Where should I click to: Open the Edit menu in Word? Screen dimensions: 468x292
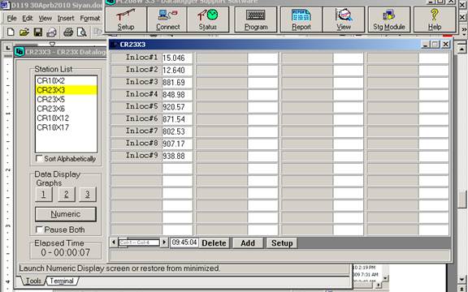[x=27, y=19]
